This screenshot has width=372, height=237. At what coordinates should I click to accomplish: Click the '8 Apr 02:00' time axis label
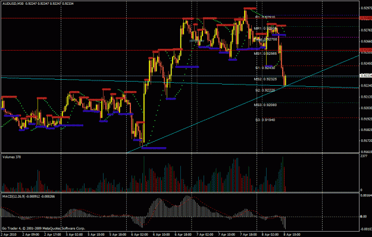click(271, 235)
